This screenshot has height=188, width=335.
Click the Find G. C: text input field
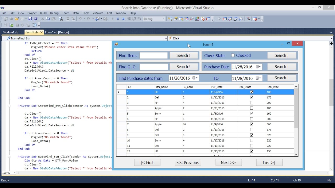(154, 67)
